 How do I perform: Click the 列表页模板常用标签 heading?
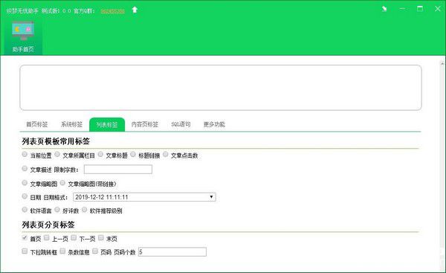[56, 141]
